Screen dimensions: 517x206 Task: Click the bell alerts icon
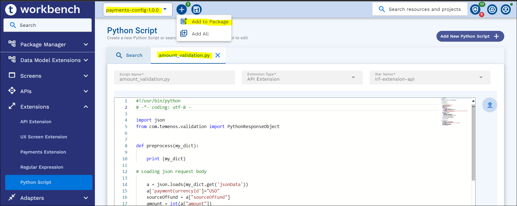pos(492,10)
